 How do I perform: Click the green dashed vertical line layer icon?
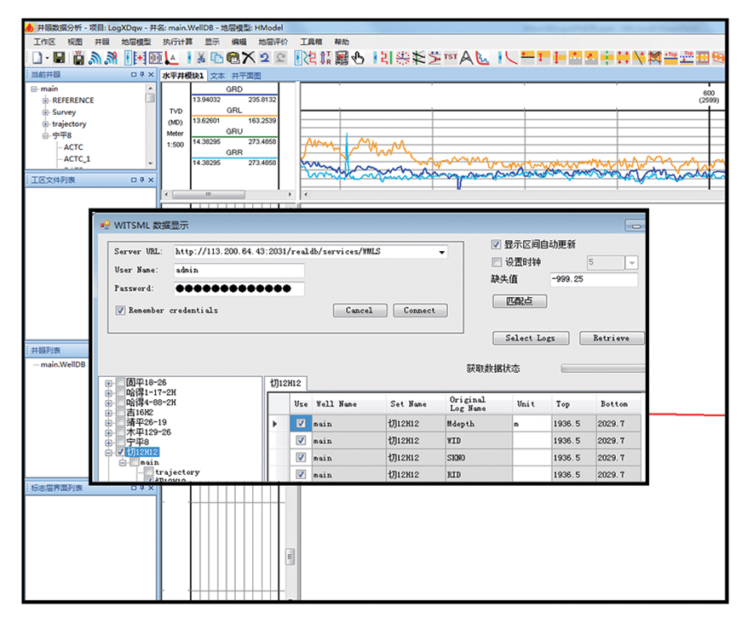[x=607, y=58]
